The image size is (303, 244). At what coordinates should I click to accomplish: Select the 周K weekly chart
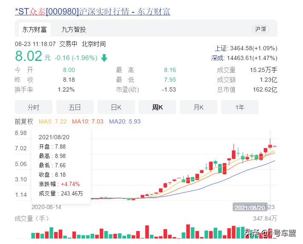[157, 107]
